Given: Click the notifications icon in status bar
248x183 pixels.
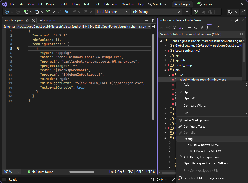Looking at the screenshot, I should pyautogui.click(x=4, y=179).
